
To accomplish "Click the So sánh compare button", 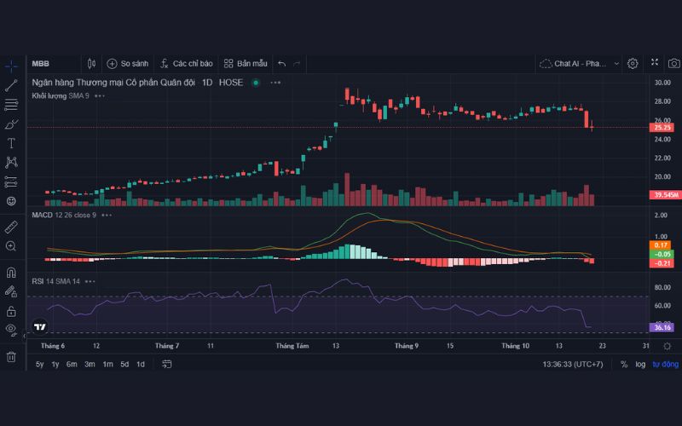I will pyautogui.click(x=128, y=63).
